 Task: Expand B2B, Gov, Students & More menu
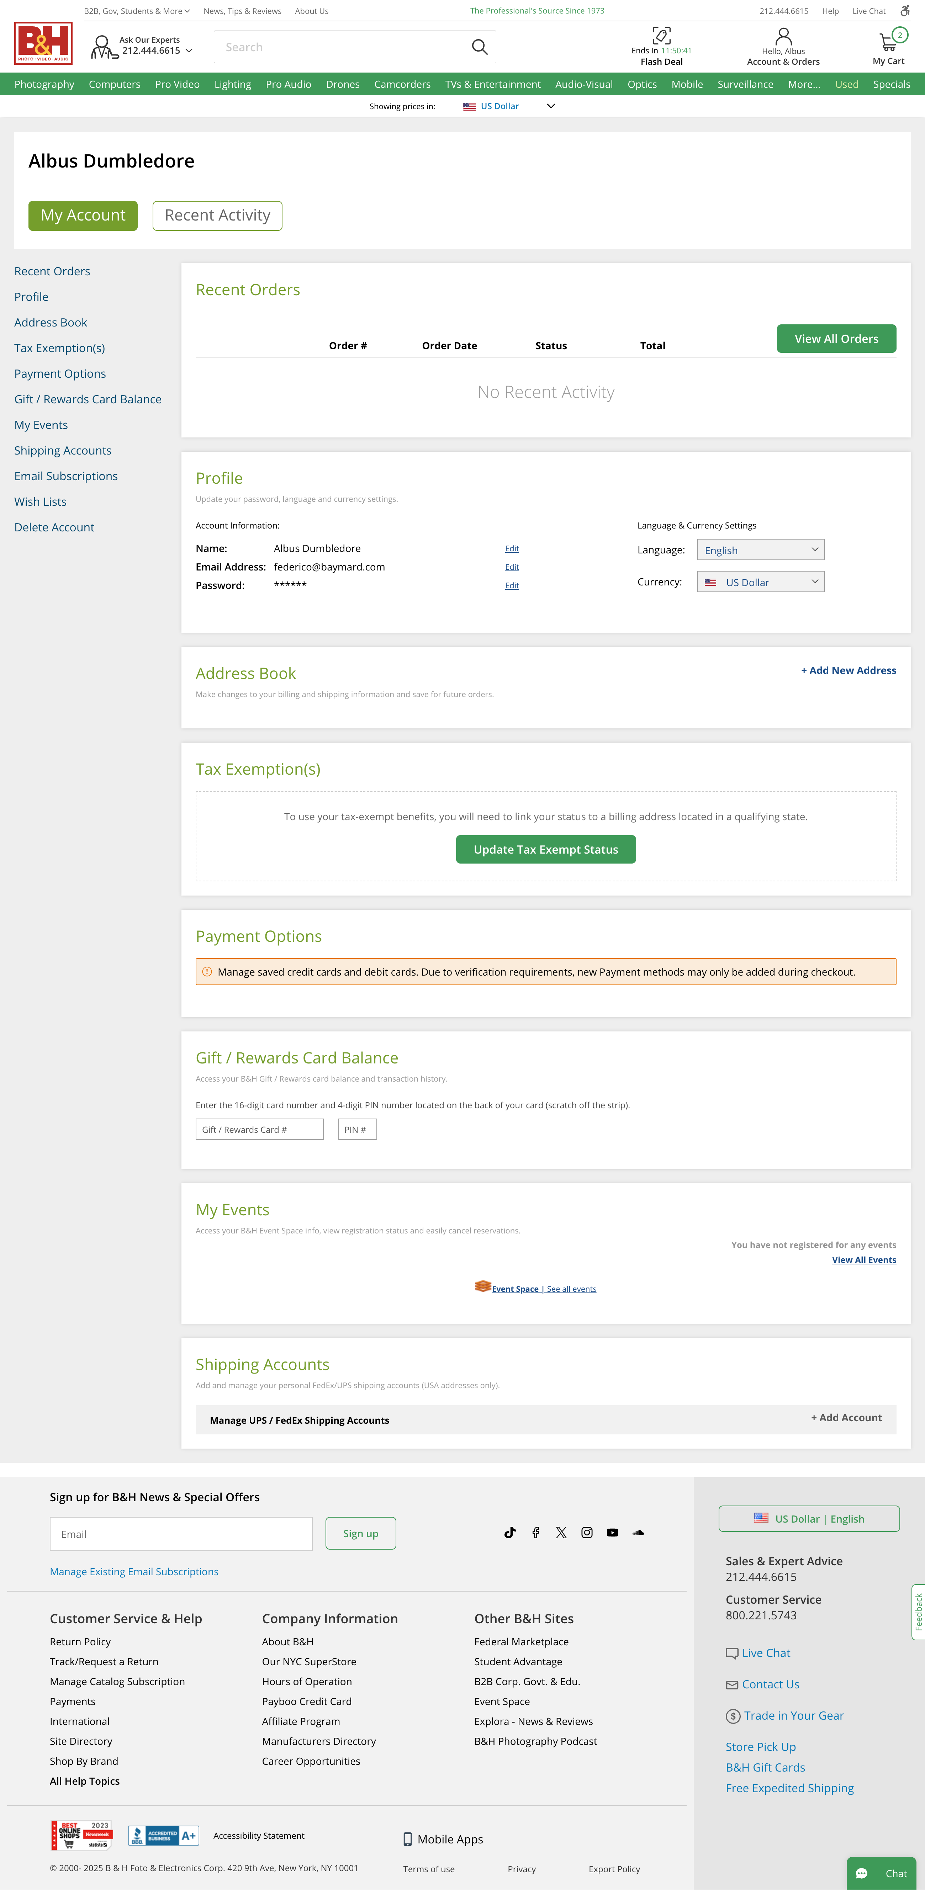(x=137, y=11)
